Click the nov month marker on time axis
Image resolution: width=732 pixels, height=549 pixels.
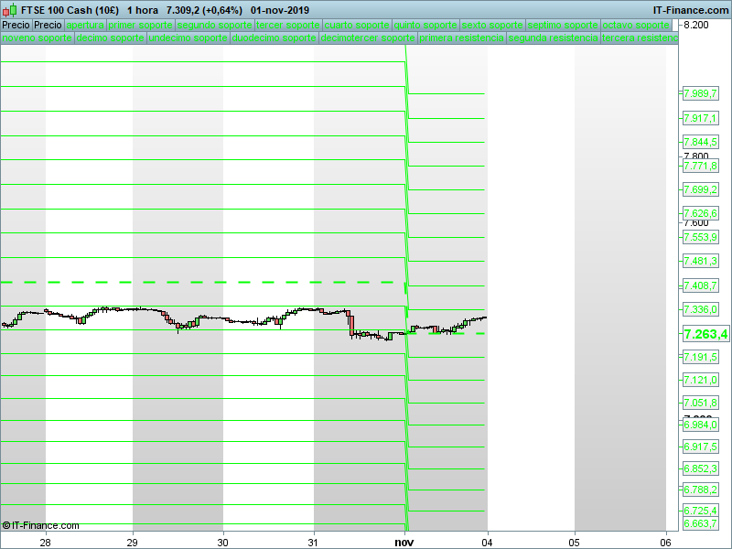pyautogui.click(x=404, y=543)
